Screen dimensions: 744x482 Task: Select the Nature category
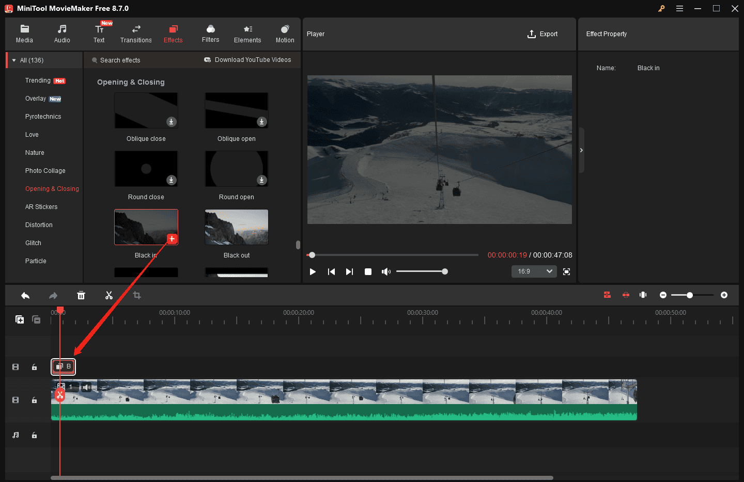(35, 153)
